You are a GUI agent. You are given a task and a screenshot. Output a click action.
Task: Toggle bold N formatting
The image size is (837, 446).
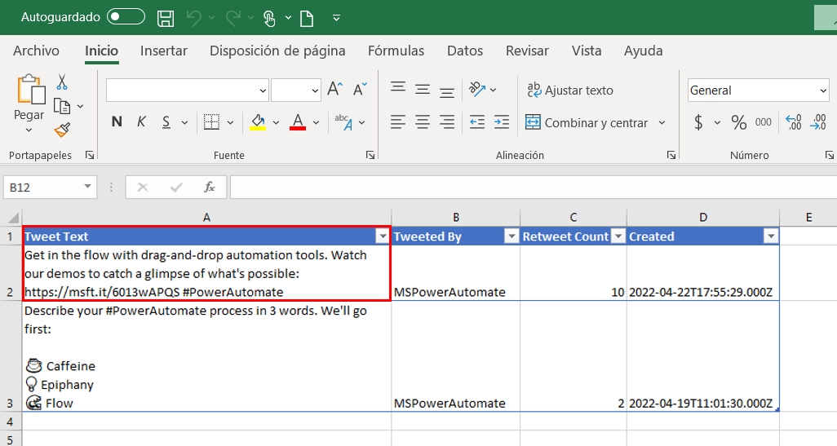pyautogui.click(x=117, y=122)
